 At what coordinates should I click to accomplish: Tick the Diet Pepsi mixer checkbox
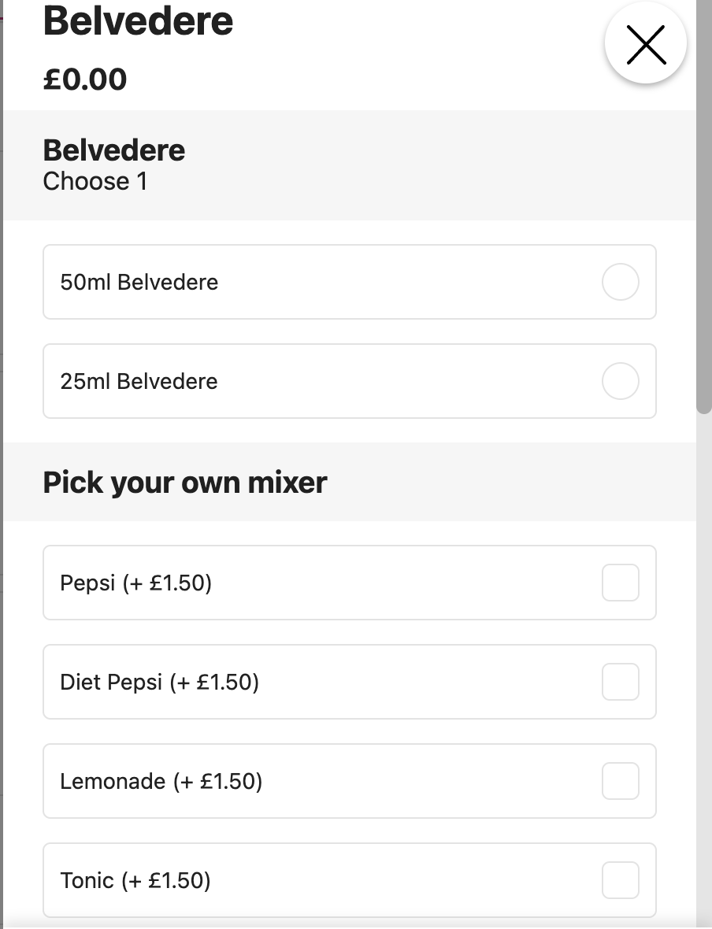[620, 682]
